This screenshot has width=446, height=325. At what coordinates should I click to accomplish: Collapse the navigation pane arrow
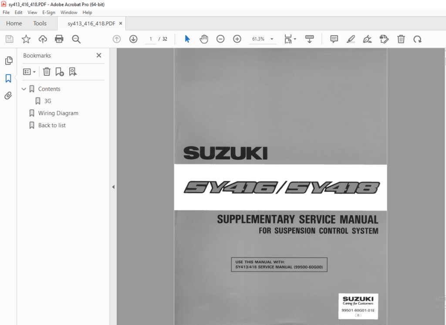point(113,187)
